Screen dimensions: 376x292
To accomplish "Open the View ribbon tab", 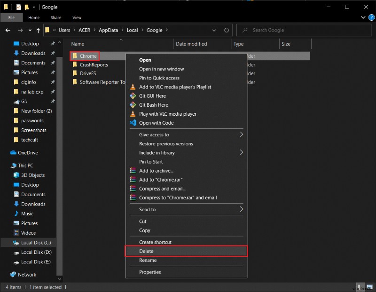I will 77,17.
